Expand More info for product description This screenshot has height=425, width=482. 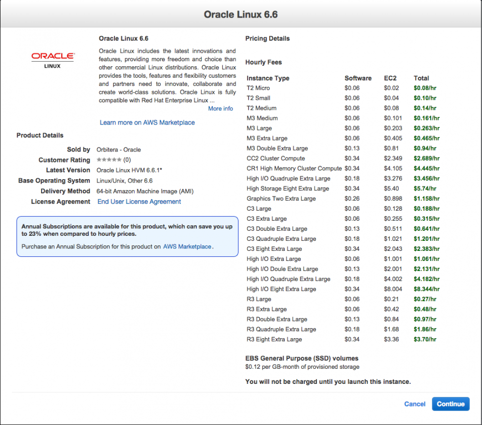(220, 108)
